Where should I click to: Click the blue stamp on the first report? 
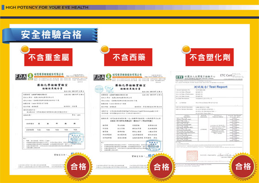76,138
